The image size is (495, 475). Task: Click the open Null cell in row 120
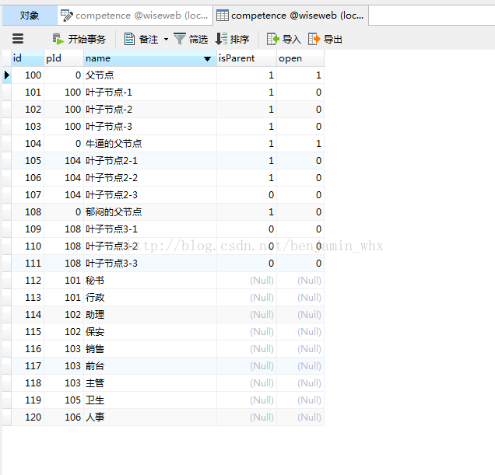pyautogui.click(x=300, y=417)
